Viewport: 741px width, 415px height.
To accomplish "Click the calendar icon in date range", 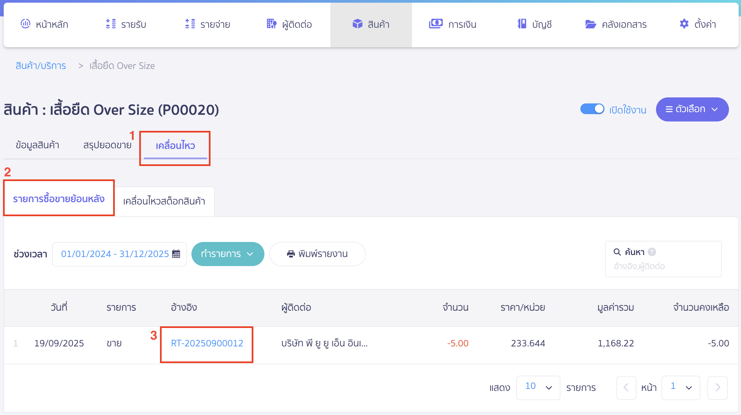I will pos(176,254).
